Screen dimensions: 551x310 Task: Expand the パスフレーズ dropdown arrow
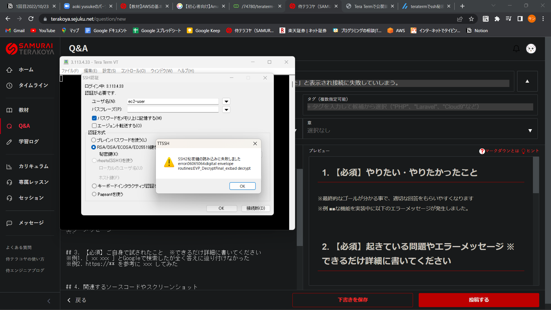tap(226, 110)
